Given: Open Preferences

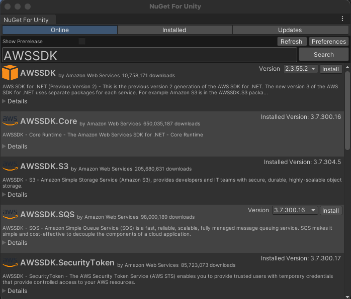Looking at the screenshot, I should pyautogui.click(x=328, y=42).
